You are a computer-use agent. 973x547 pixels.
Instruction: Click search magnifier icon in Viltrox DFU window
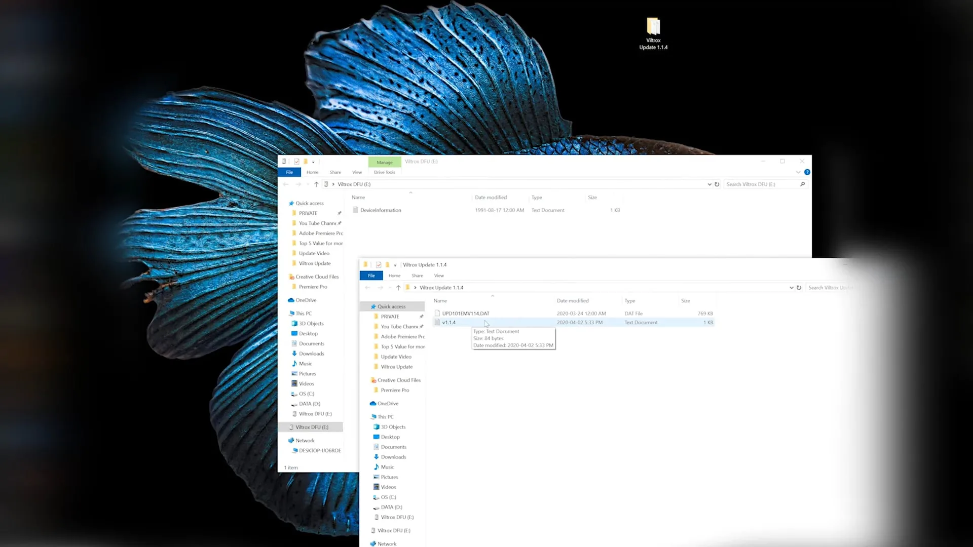[x=802, y=184]
